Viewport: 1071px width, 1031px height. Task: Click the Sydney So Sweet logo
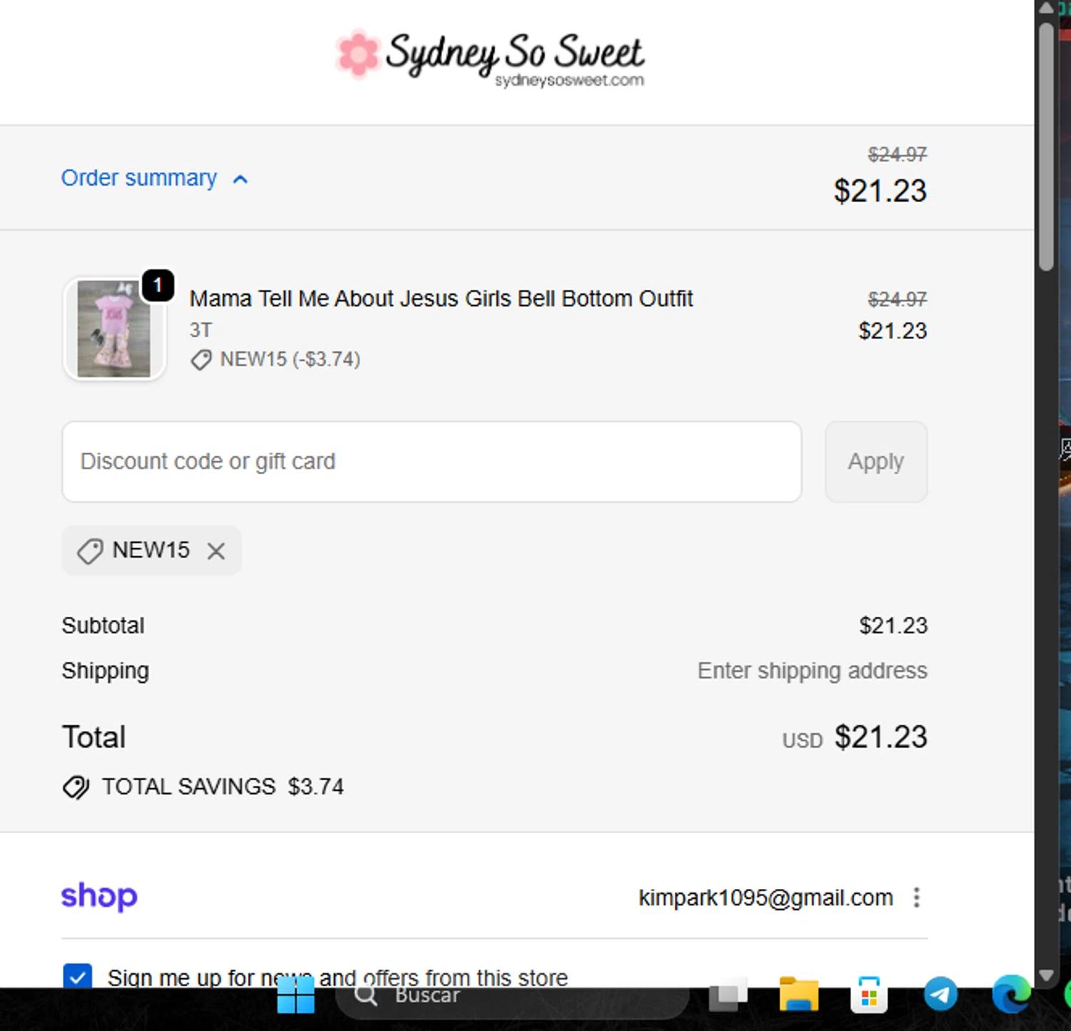(491, 56)
